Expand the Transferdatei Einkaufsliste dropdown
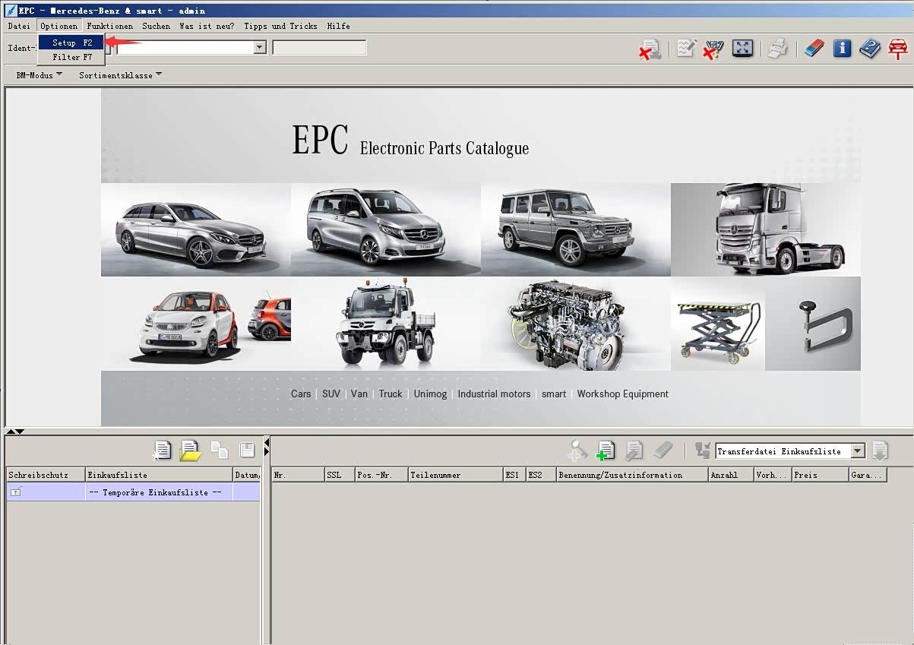Image resolution: width=914 pixels, height=645 pixels. pyautogui.click(x=858, y=451)
